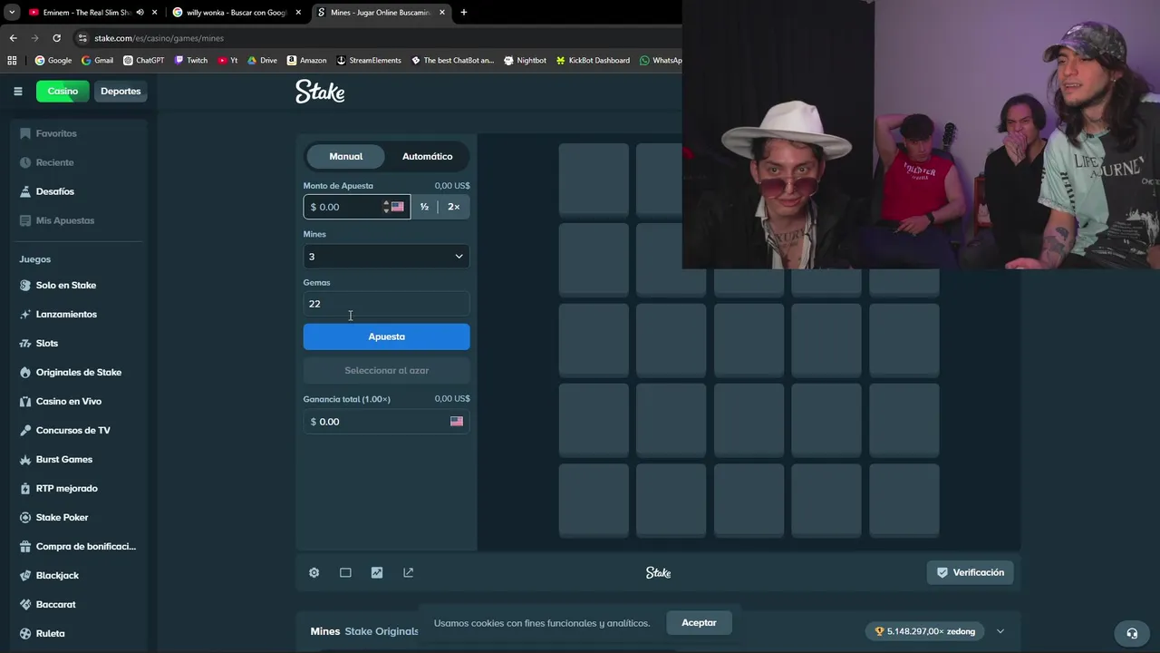This screenshot has height=653, width=1160.
Task: Open Nightbot bookmark
Action: tap(525, 61)
